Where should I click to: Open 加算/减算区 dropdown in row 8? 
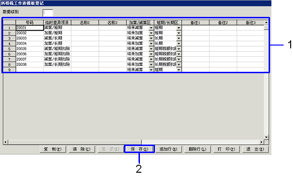pos(151,64)
